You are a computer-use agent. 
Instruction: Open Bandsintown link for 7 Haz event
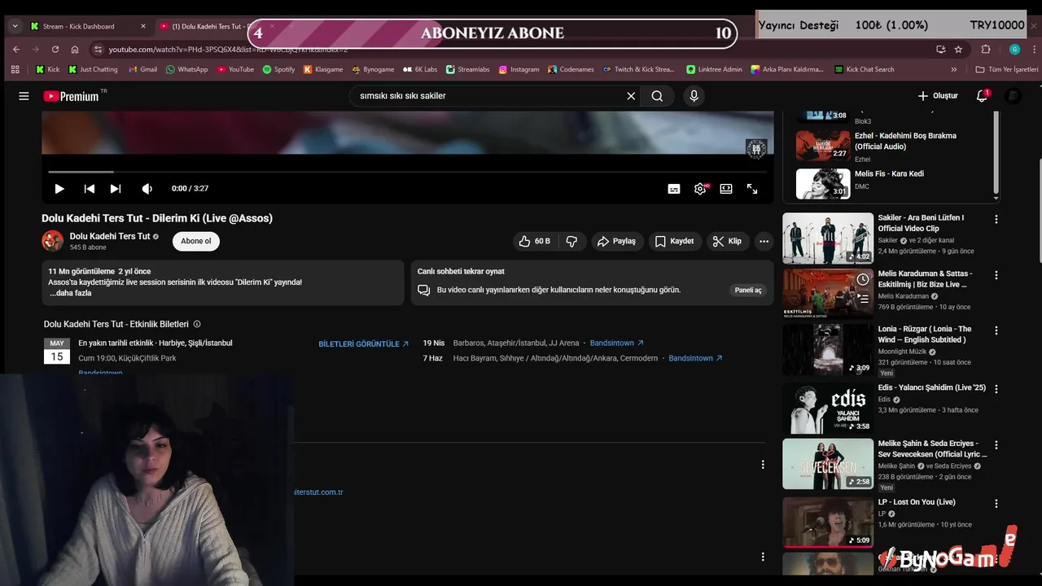point(695,358)
